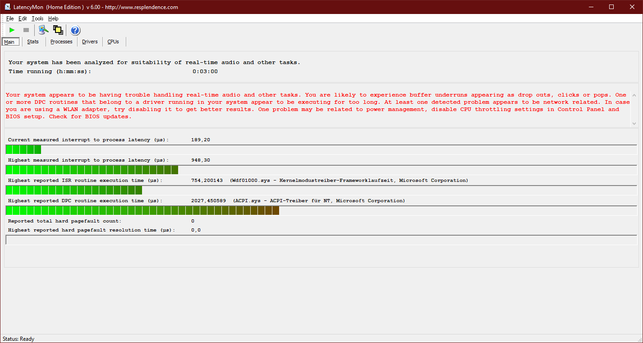Click the 'Time running (h:mm:ss):' label
Screen dimensions: 643x343
pos(50,71)
